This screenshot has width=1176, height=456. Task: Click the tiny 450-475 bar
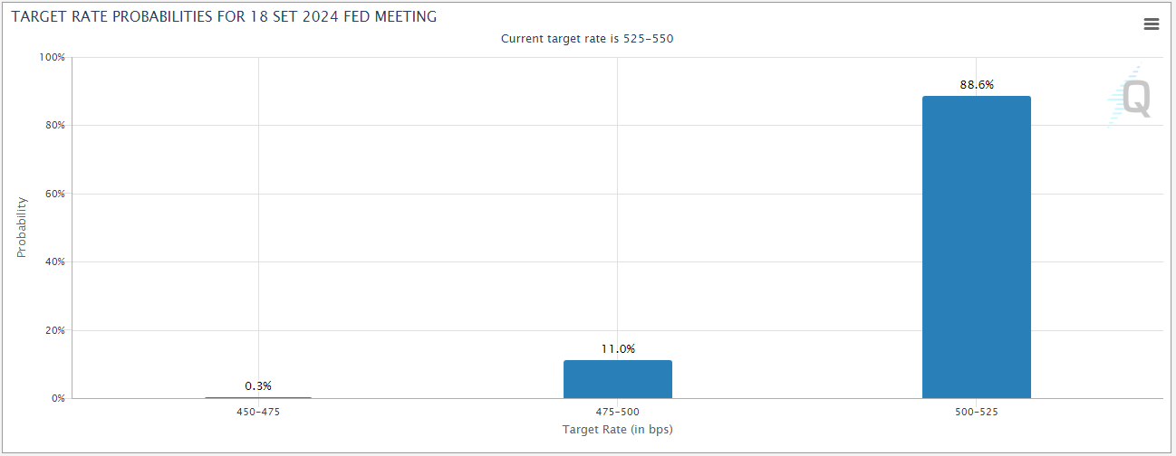258,397
